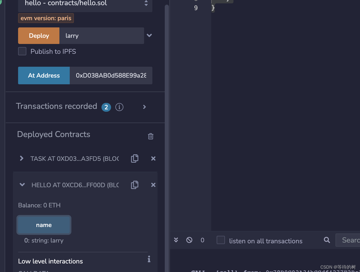Edit the constructor argument field containing larry
Screen dimensions: 360x272
click(x=102, y=36)
